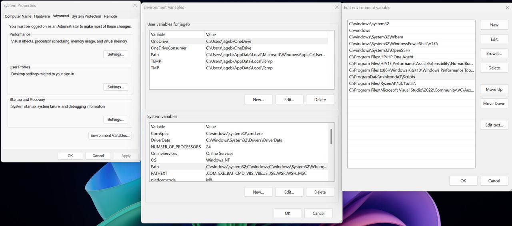Close the System Properties window
This screenshot has width=512, height=226.
[135, 6]
